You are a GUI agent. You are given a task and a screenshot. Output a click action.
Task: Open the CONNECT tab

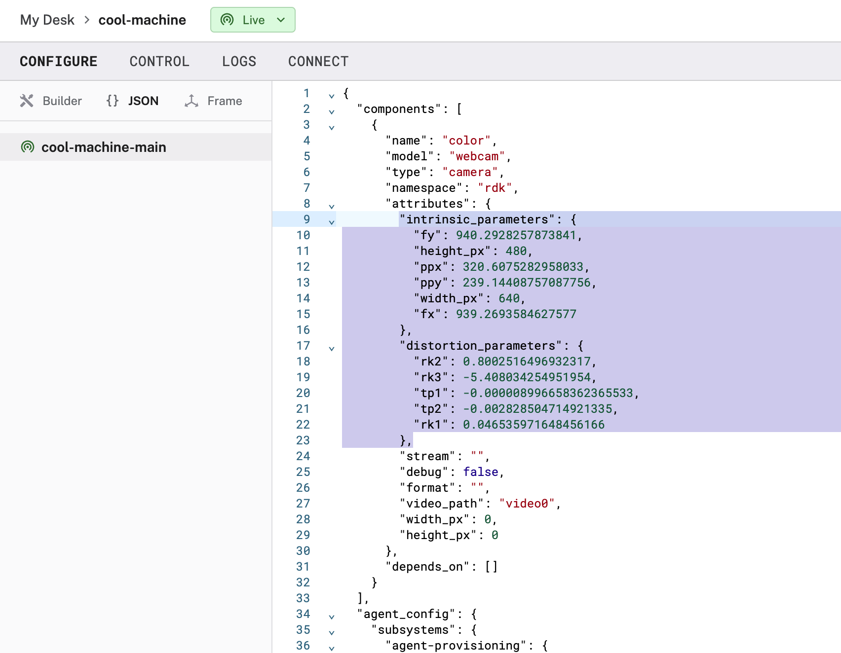[318, 61]
